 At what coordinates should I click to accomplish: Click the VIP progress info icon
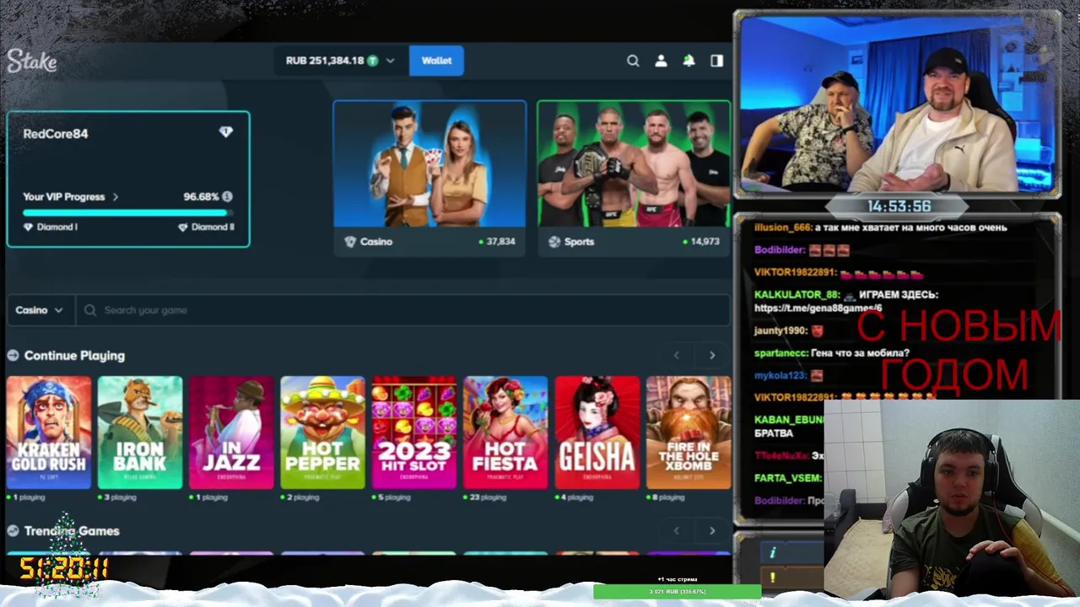point(227,196)
